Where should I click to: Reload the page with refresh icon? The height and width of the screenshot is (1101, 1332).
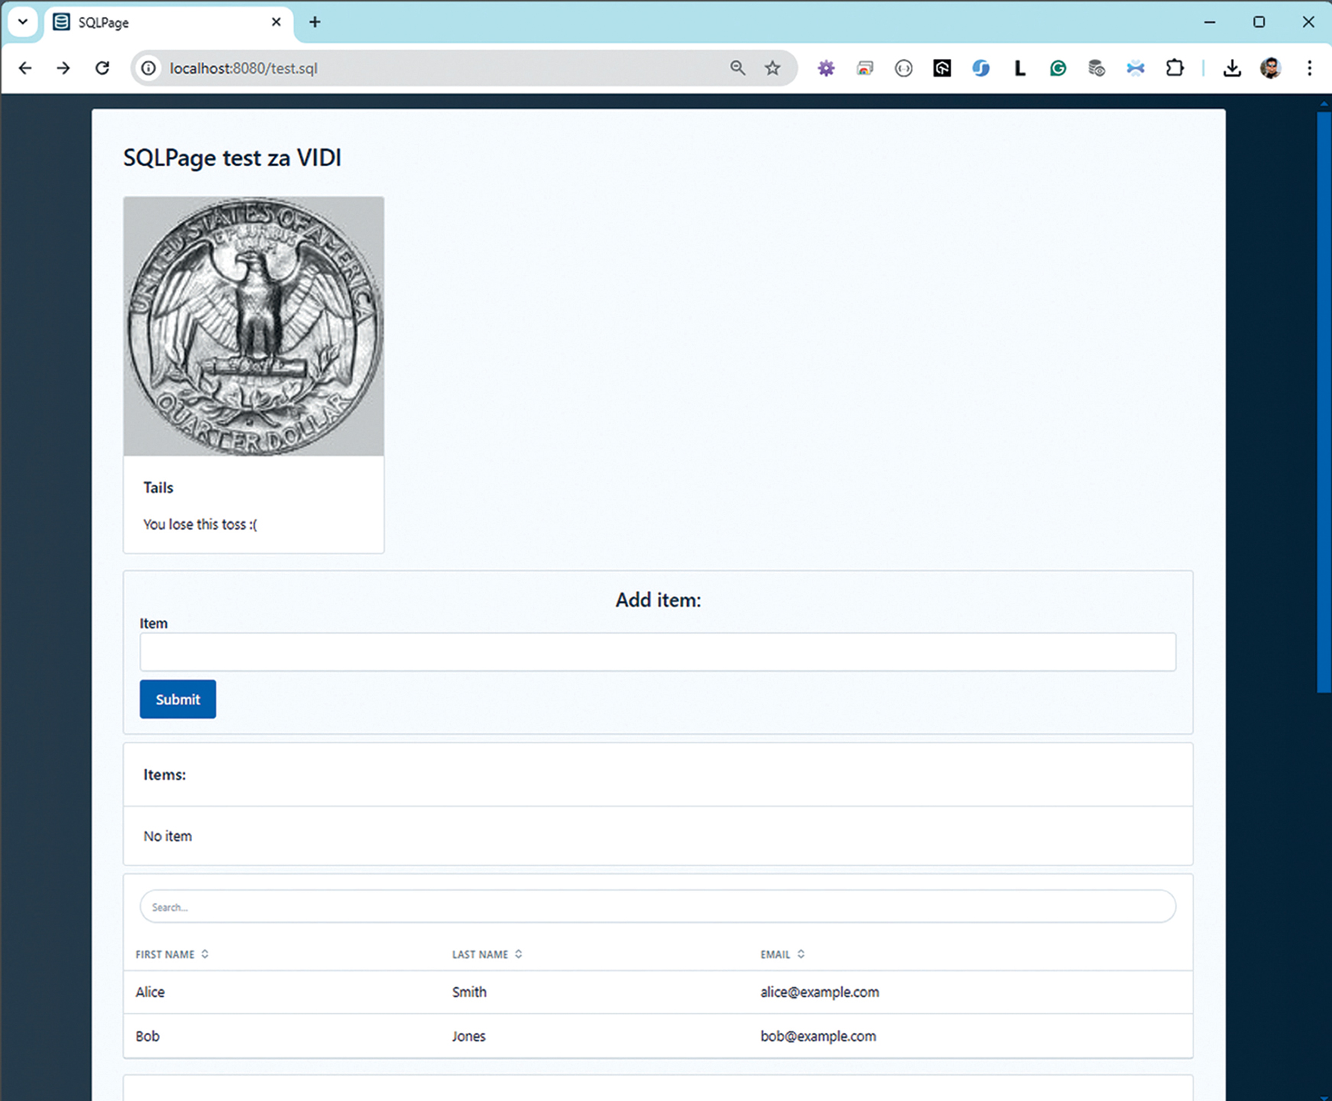102,68
